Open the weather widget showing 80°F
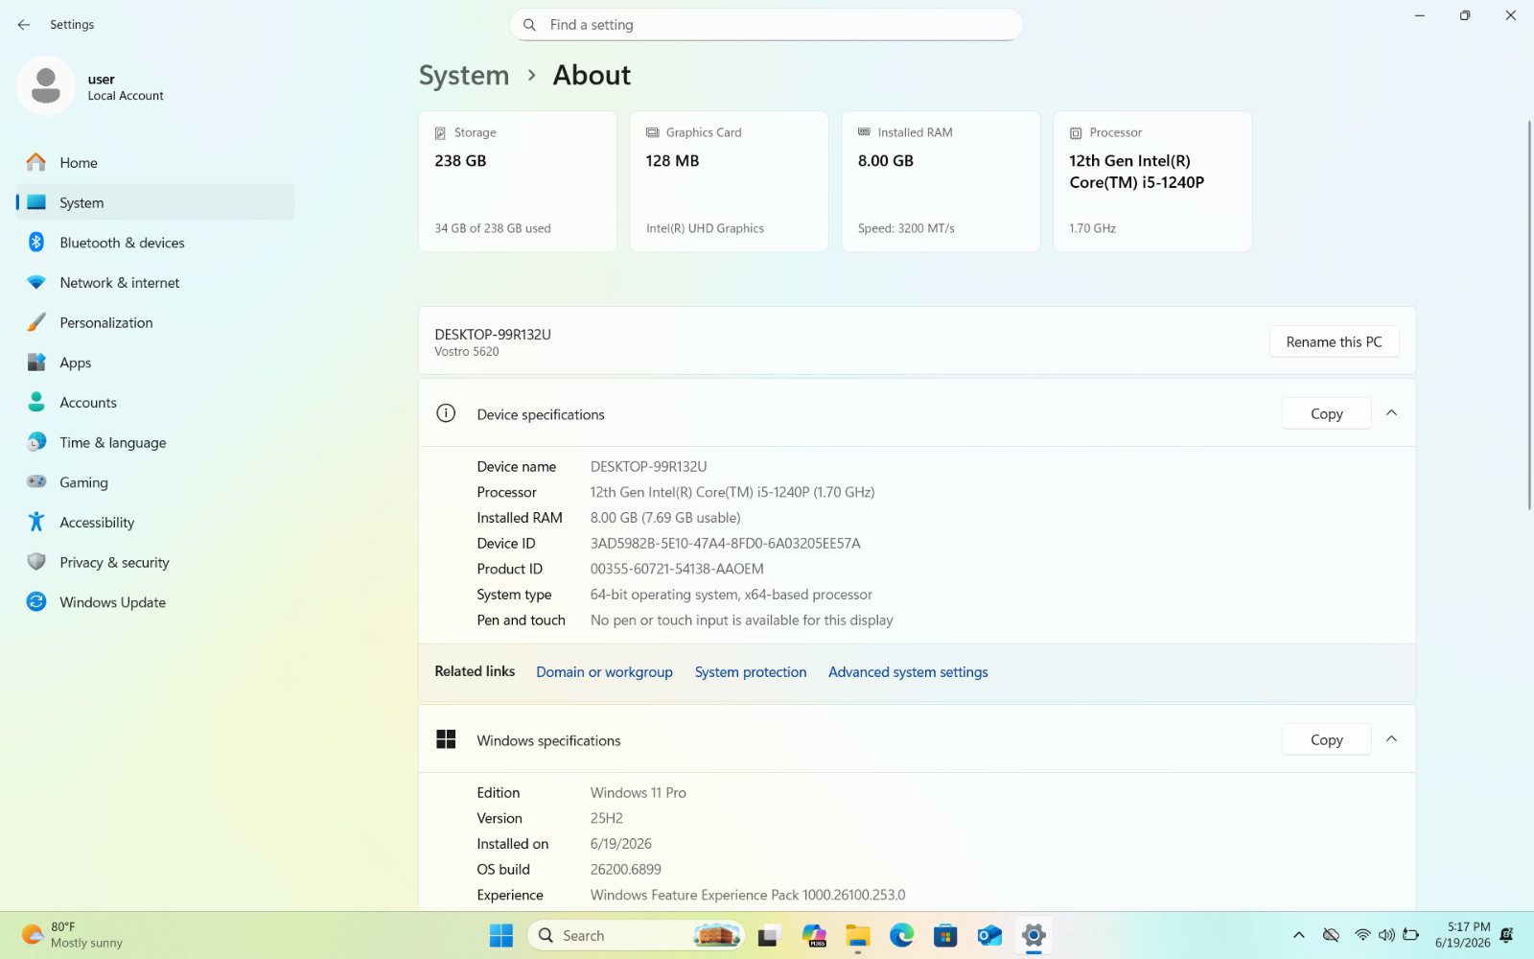 73,935
